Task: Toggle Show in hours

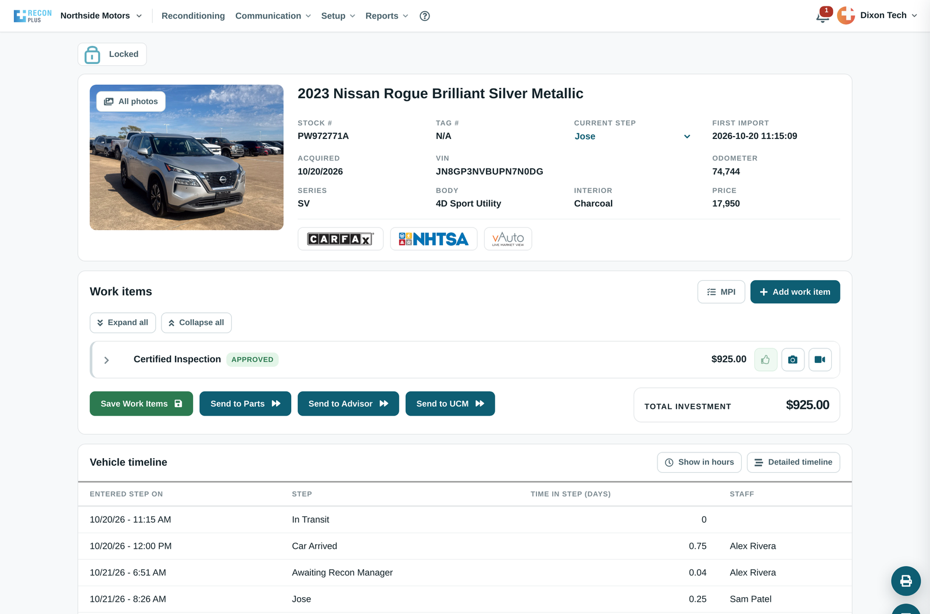Action: (x=699, y=462)
